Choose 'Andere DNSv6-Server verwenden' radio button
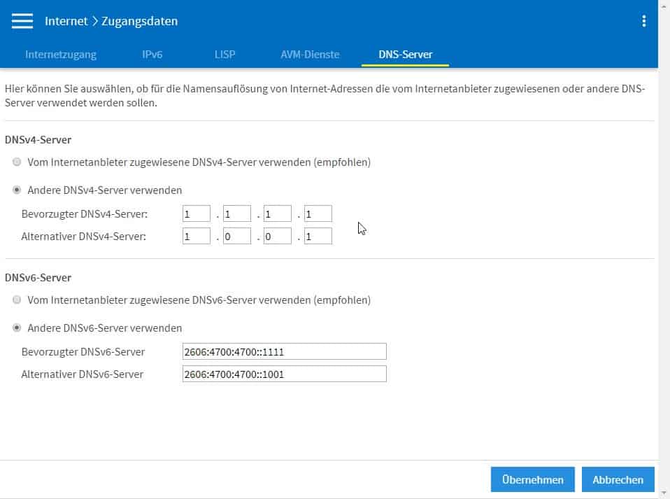Viewport: 670px width, 499px height. [17, 328]
